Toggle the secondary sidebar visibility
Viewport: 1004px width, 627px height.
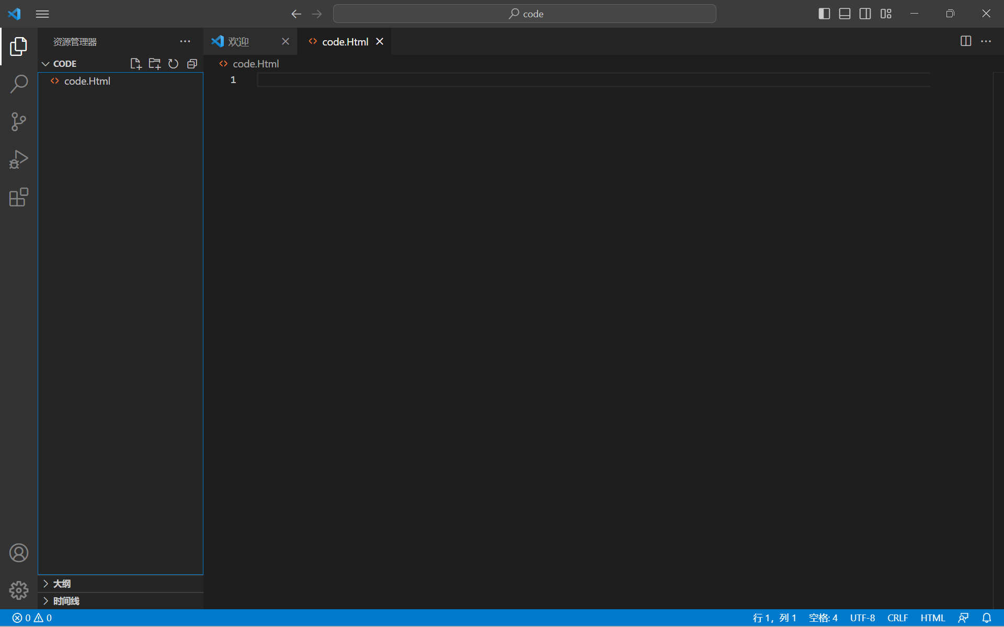pos(865,14)
